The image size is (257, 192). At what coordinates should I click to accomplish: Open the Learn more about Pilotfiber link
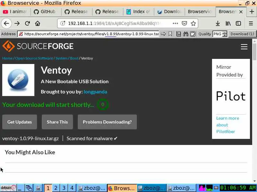click(228, 125)
